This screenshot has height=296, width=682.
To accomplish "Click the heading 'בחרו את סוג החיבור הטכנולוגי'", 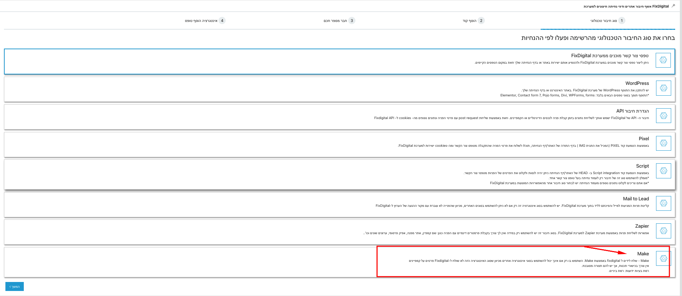I will 598,38.
